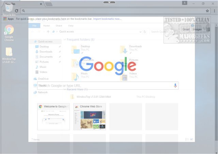Open the Apps shortcut in bookmarks bar

(x=9, y=19)
